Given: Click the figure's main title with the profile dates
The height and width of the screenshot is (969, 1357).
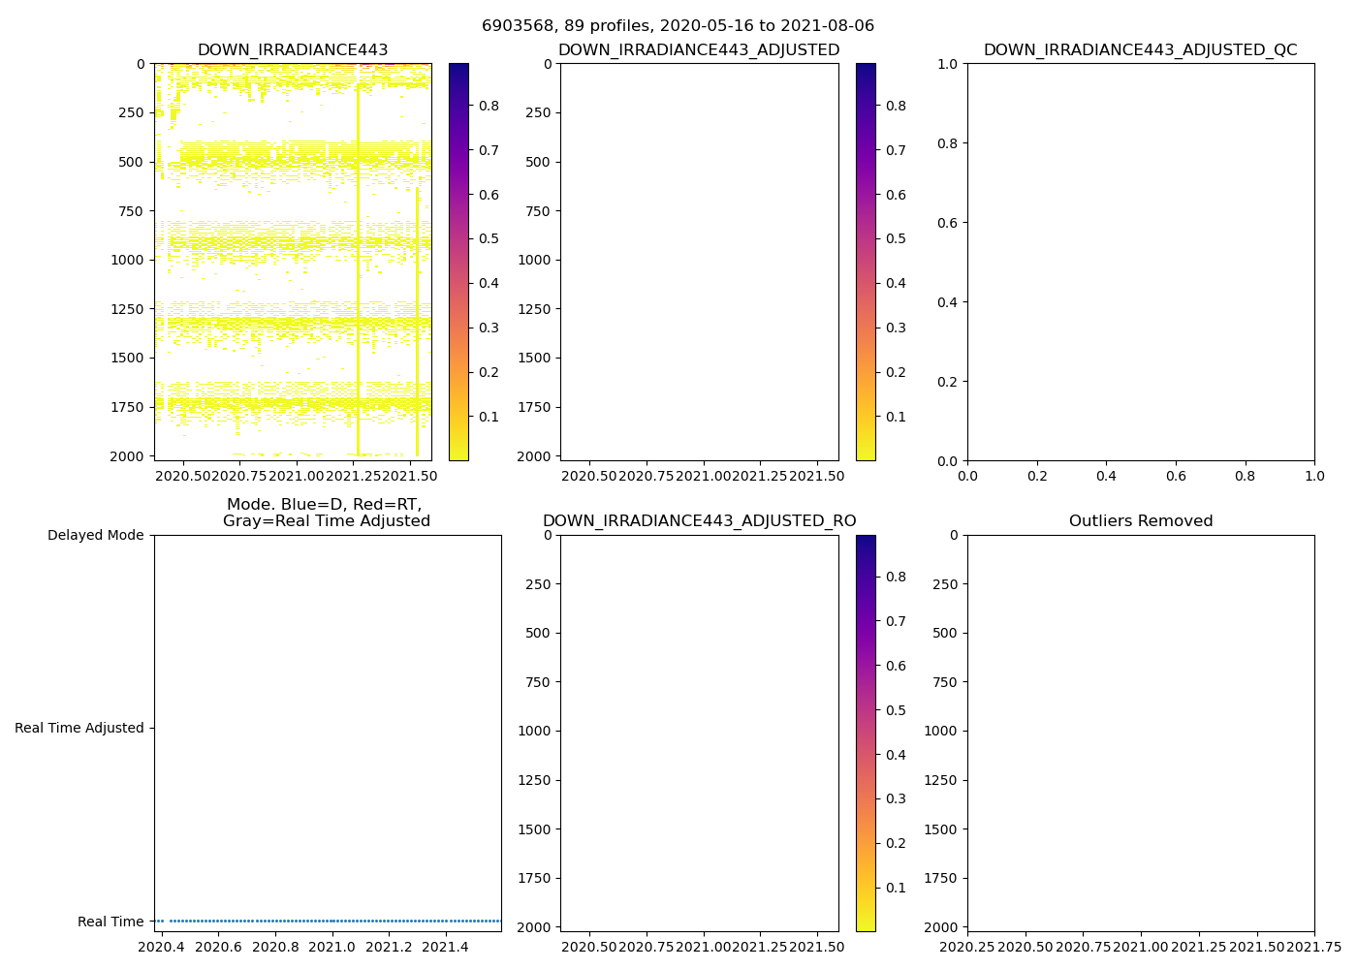Looking at the screenshot, I should 678,26.
